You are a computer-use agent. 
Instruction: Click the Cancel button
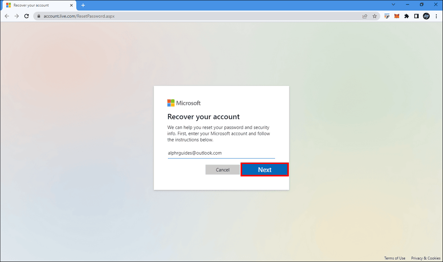pyautogui.click(x=223, y=169)
